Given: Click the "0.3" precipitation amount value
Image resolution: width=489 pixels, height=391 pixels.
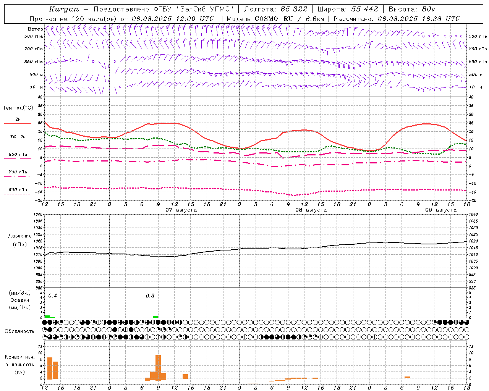Looking at the screenshot, I should pos(150,296).
